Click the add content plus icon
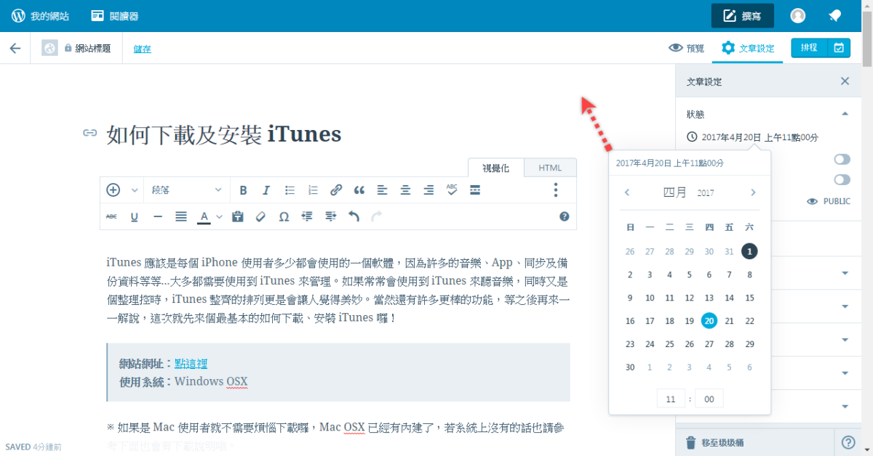 [x=113, y=190]
